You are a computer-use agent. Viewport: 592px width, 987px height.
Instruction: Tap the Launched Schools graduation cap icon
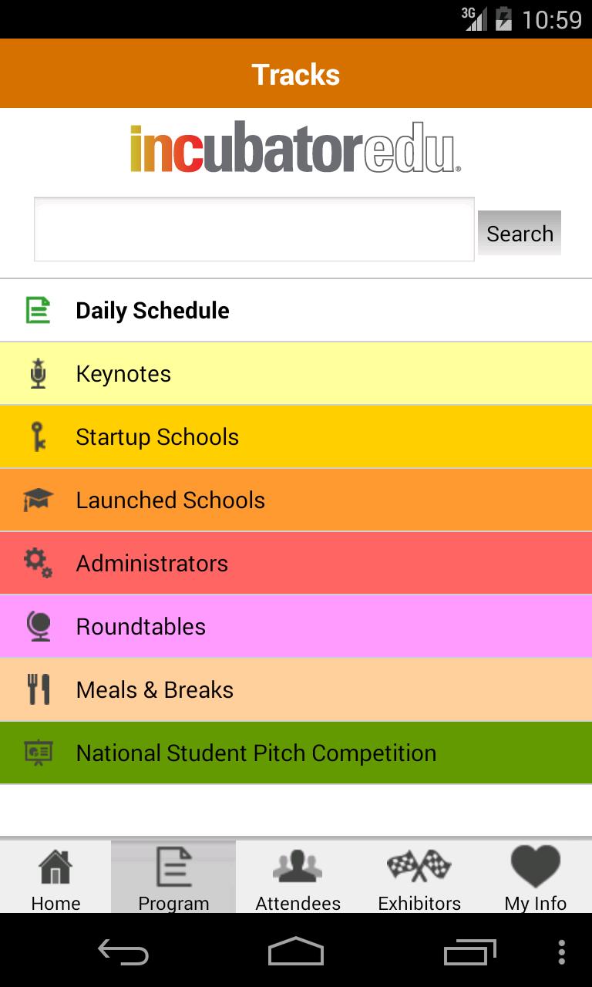38,500
